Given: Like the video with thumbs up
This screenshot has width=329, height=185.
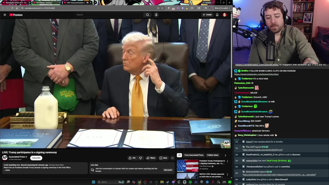Looking at the screenshot, I should point(132,158).
